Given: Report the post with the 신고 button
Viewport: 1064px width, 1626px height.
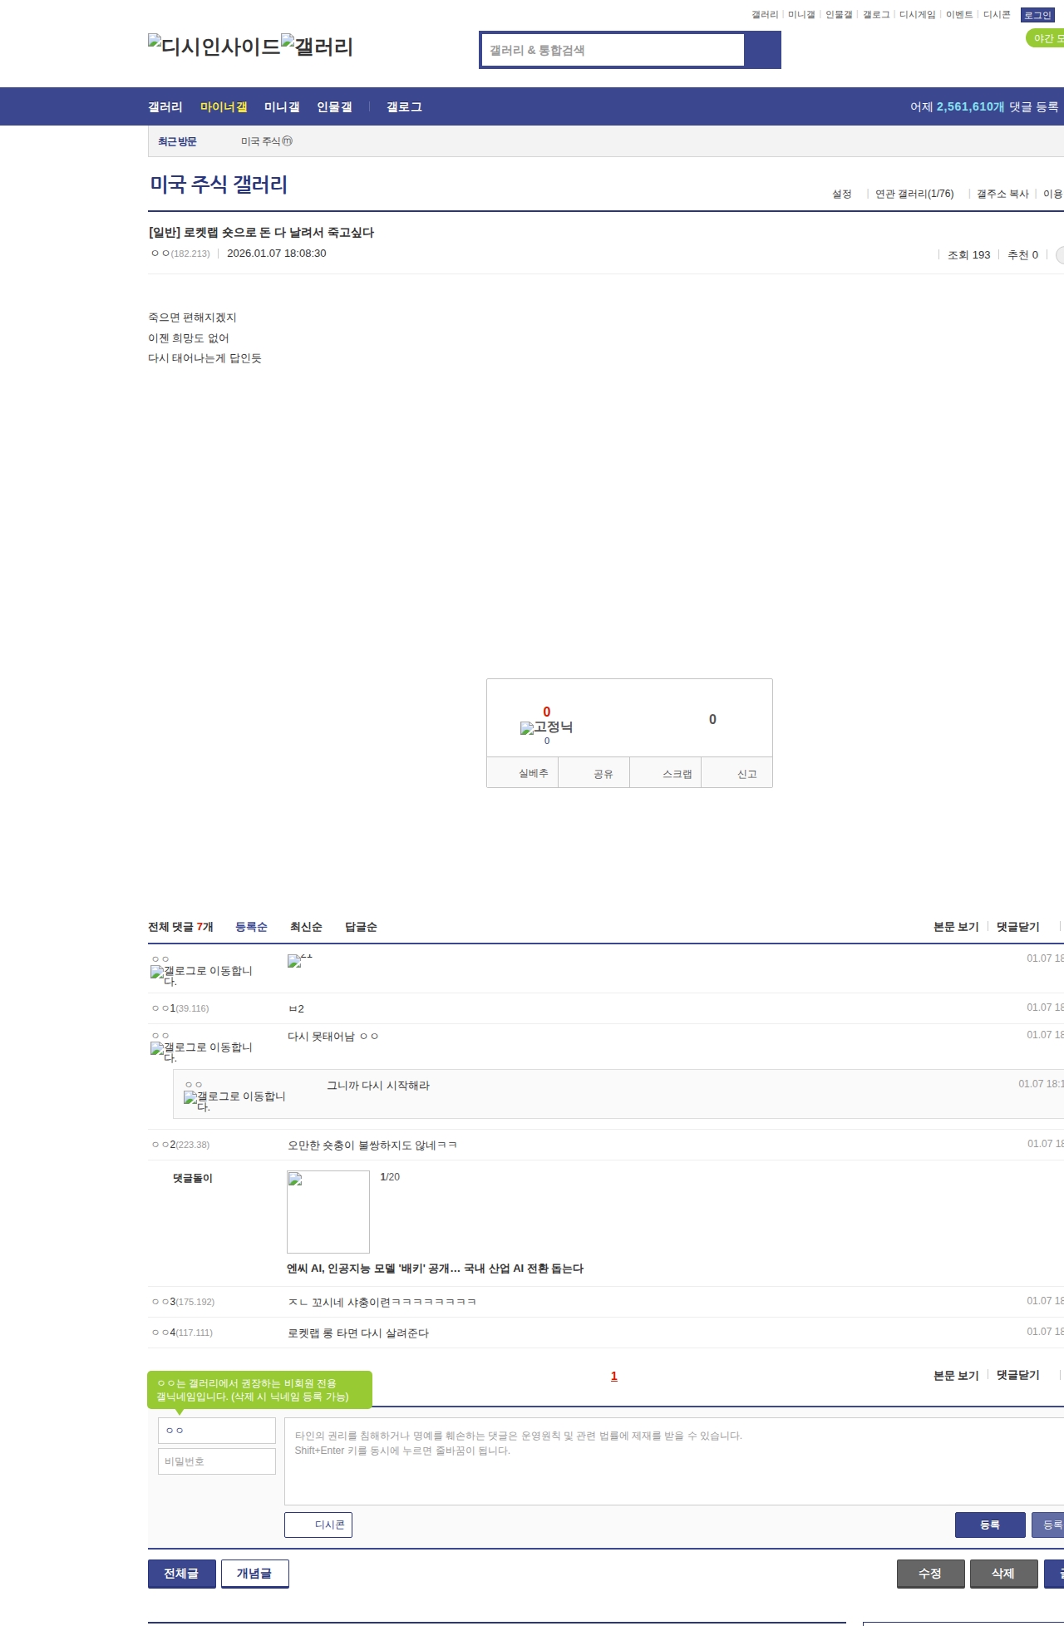Looking at the screenshot, I should [737, 773].
